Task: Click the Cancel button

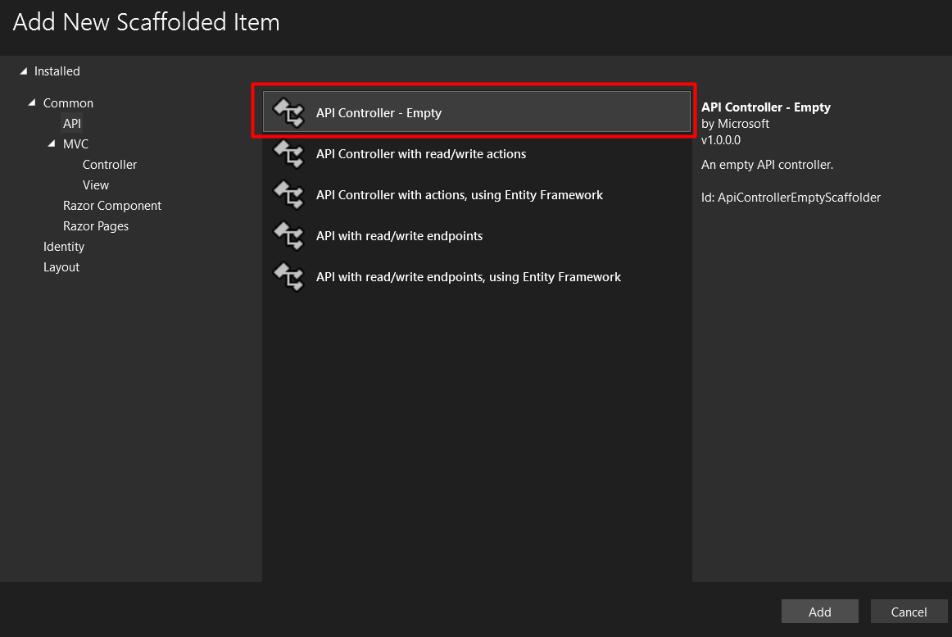Action: click(x=909, y=612)
